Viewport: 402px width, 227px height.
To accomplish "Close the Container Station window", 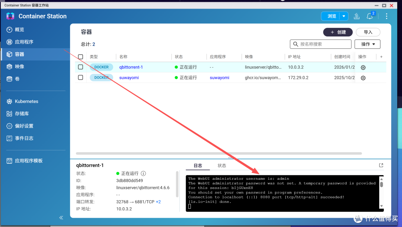I will coord(392,5).
